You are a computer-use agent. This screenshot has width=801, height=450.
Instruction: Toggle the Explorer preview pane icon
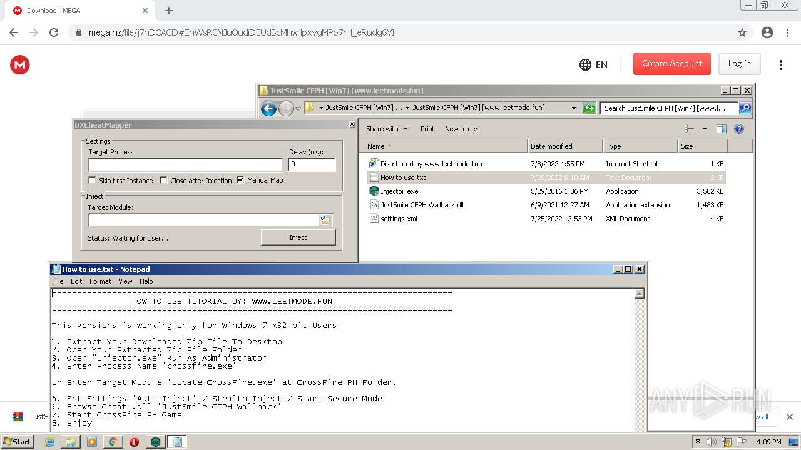(x=722, y=129)
